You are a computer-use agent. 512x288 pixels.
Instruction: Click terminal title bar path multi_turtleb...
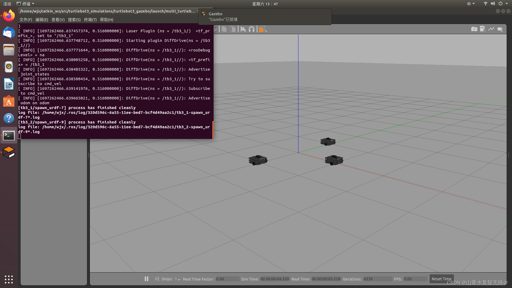[107, 11]
